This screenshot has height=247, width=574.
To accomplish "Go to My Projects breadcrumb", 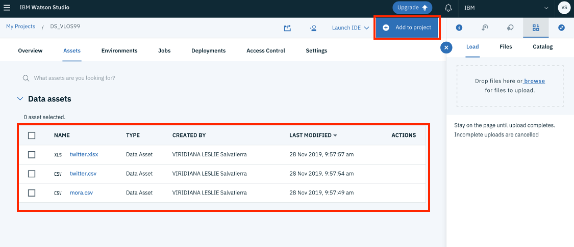I will [x=20, y=26].
